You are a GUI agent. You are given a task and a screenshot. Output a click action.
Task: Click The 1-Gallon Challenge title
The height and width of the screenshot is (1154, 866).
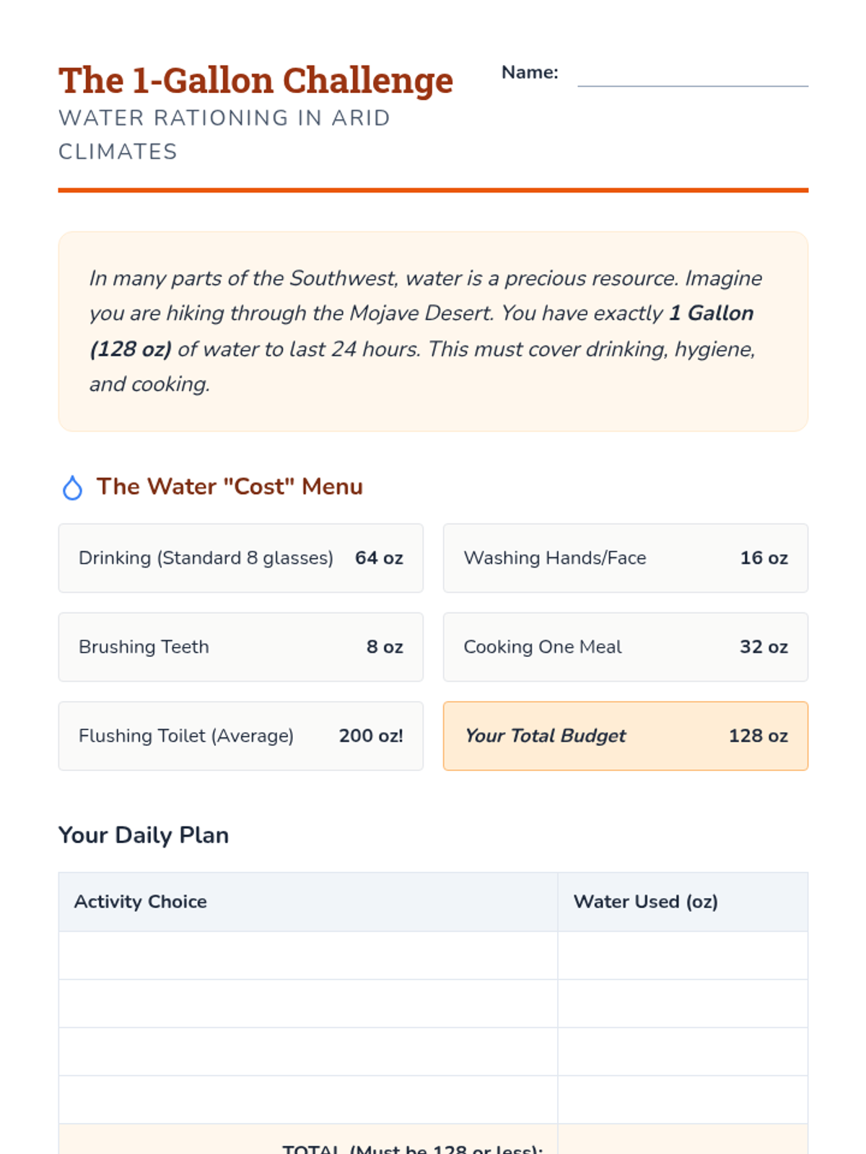click(255, 80)
